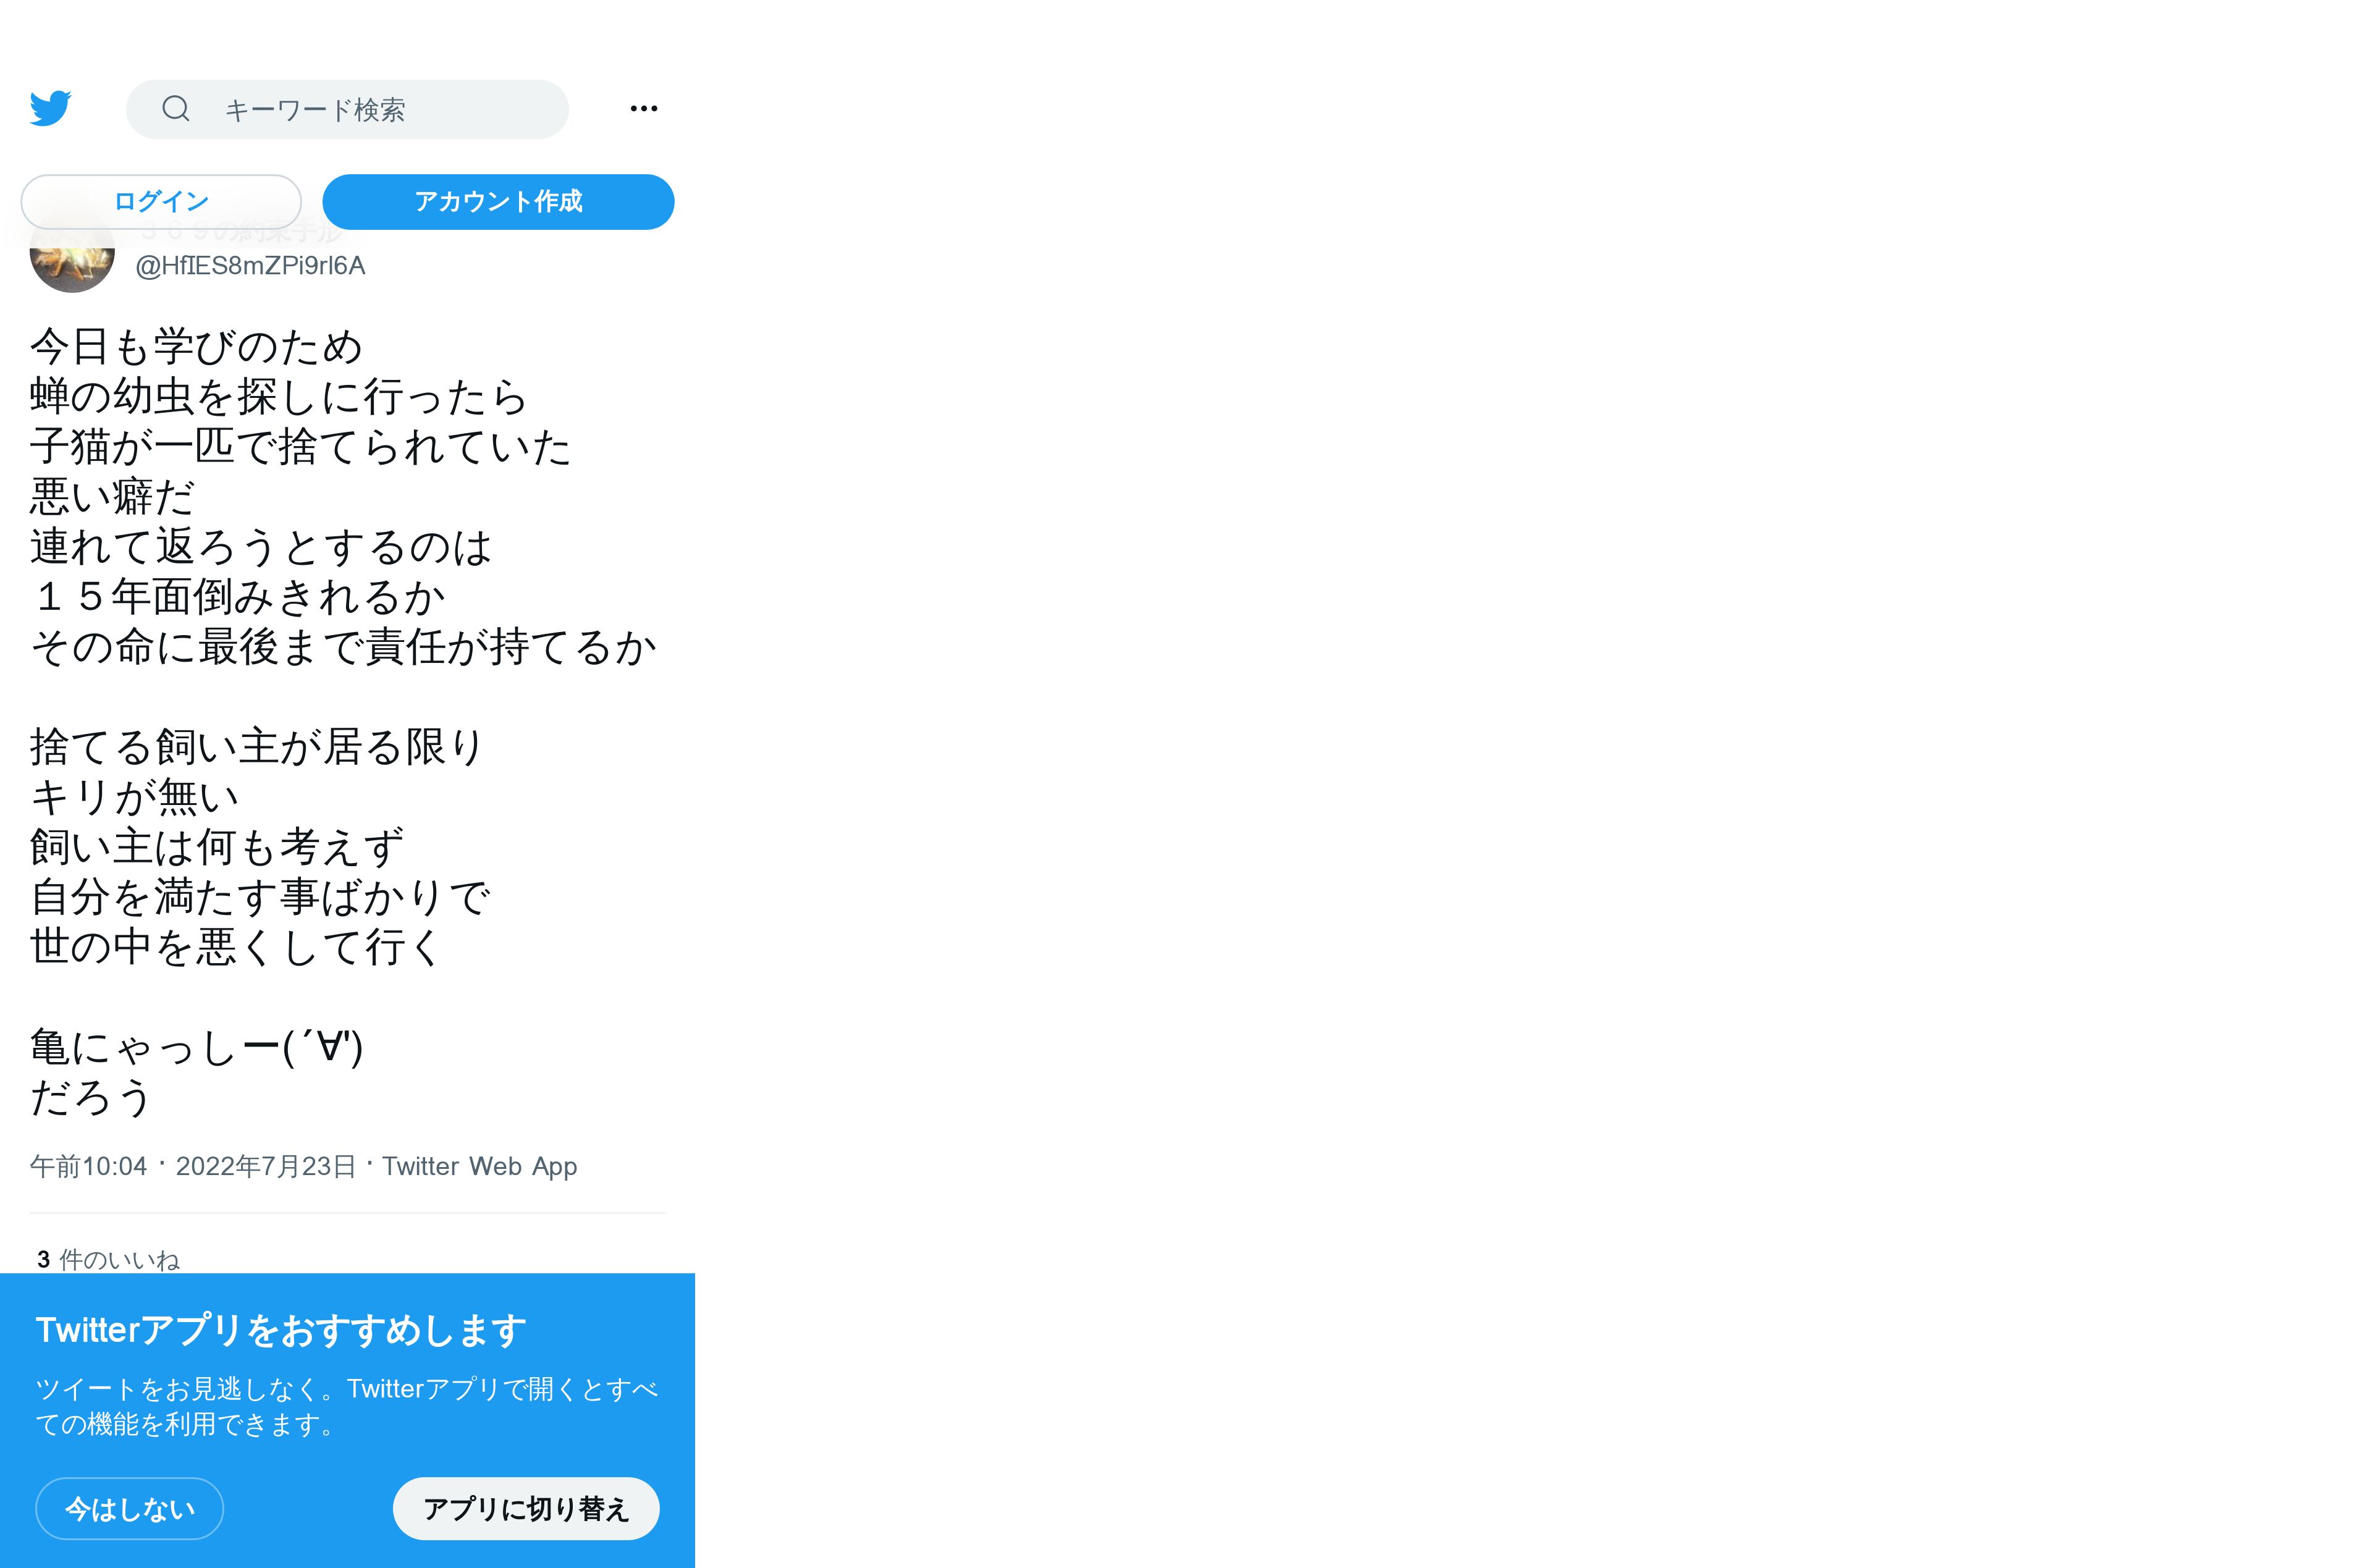
Task: Click the 午前10:04 timestamp link
Action: coord(88,1166)
